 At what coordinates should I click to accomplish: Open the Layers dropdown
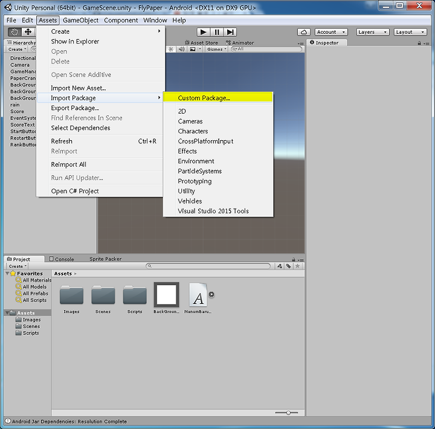click(373, 32)
